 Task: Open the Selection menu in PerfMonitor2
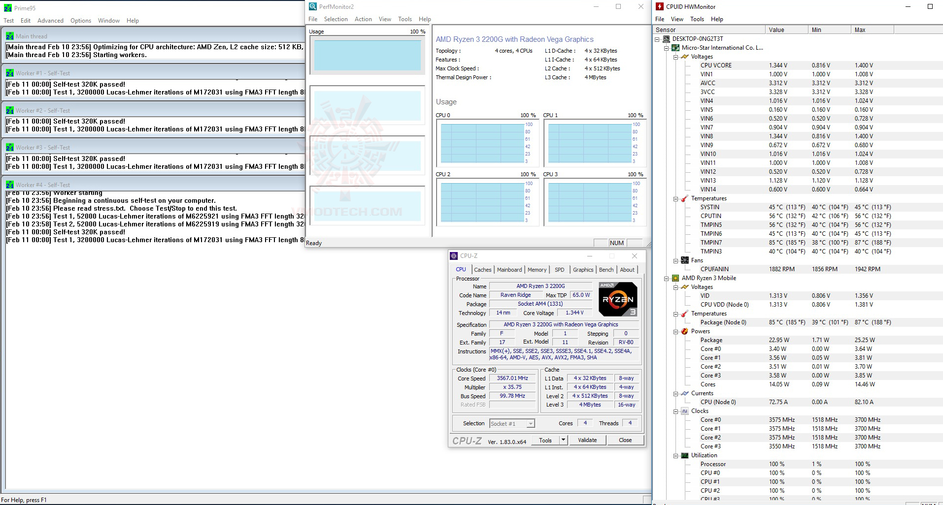point(336,19)
